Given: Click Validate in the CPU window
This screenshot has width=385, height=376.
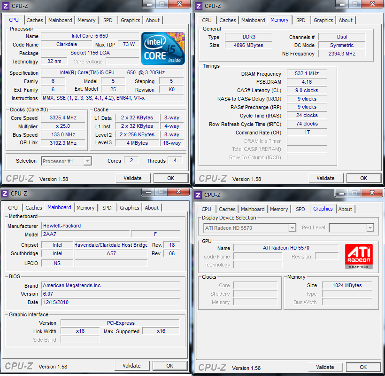Looking at the screenshot, I should point(132,178).
